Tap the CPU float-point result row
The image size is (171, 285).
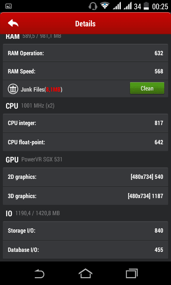pyautogui.click(x=85, y=142)
